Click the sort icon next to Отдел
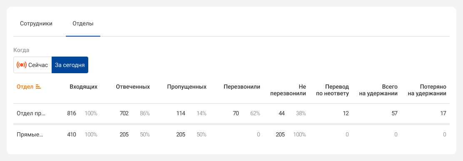Screen dimensions: 463x161 click(38, 87)
